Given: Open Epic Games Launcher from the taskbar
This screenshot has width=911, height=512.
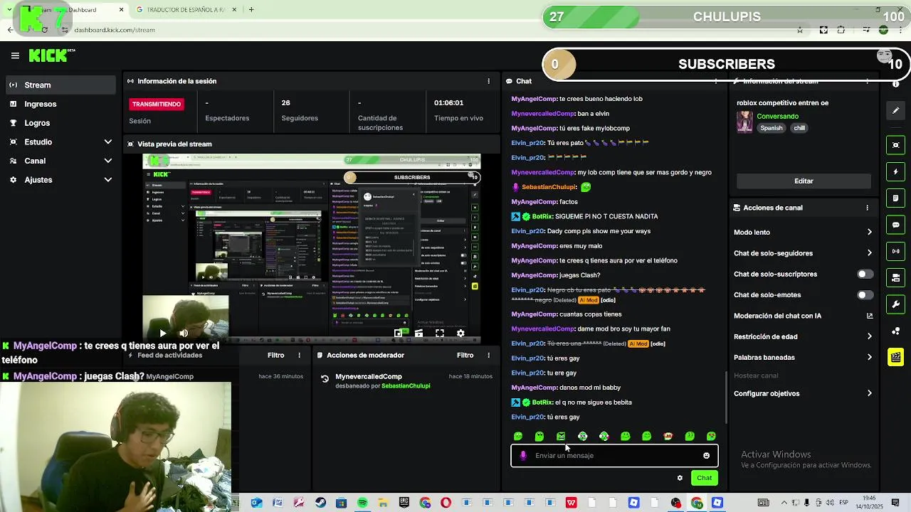Looking at the screenshot, I should [404, 503].
